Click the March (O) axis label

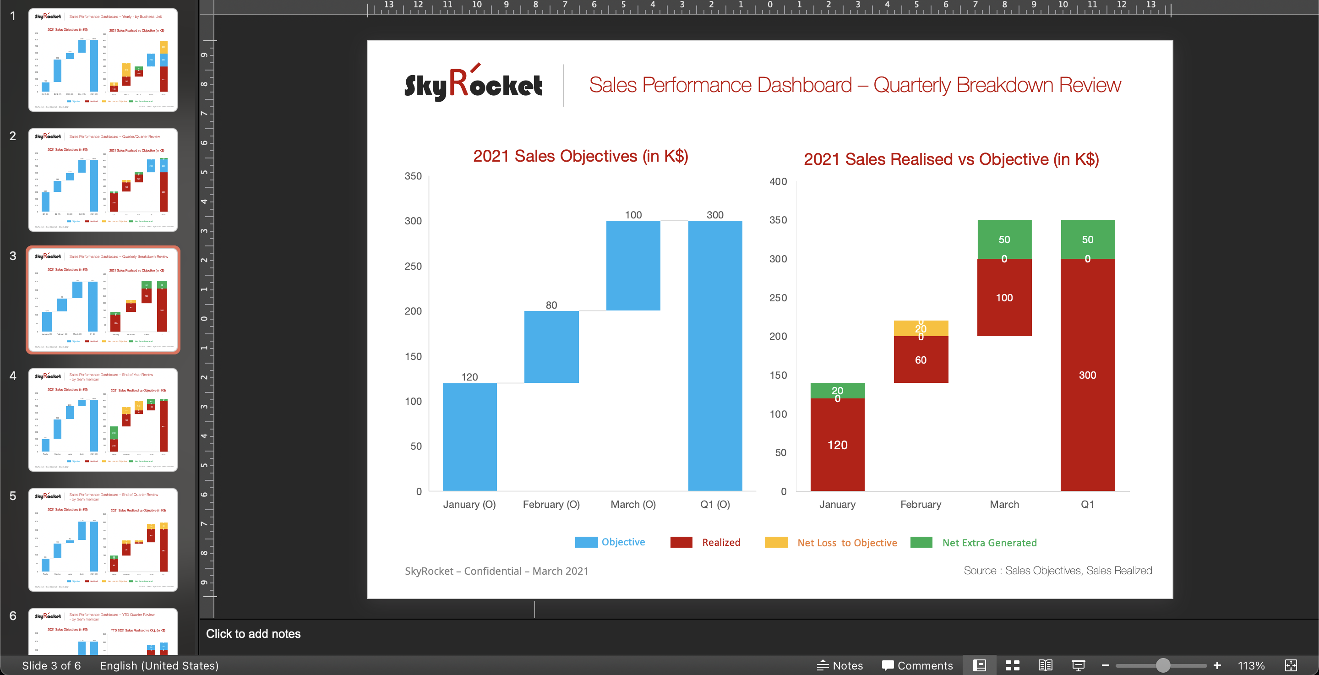pos(633,505)
